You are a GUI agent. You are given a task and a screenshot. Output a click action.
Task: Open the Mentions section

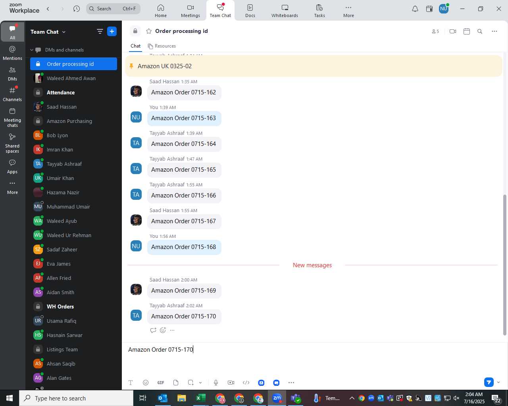click(x=12, y=53)
